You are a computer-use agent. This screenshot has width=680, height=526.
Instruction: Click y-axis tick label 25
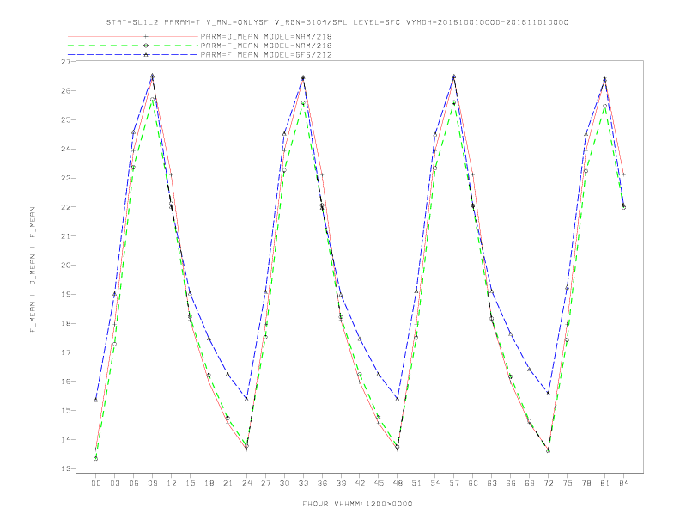(x=66, y=120)
